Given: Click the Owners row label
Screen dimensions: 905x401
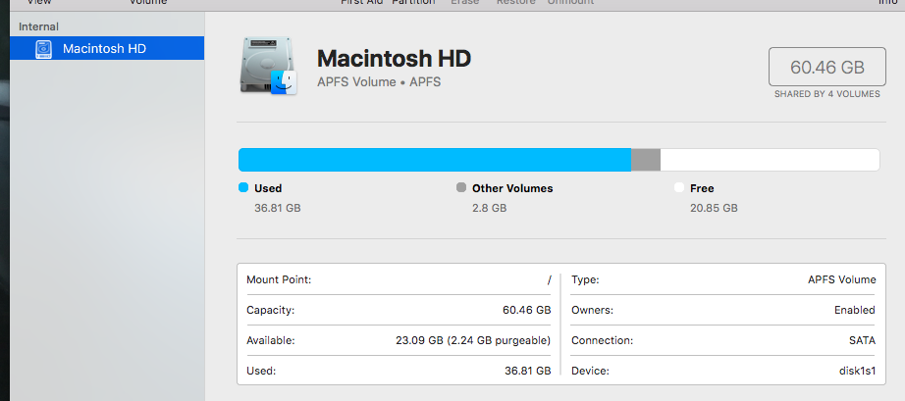Looking at the screenshot, I should click(592, 310).
